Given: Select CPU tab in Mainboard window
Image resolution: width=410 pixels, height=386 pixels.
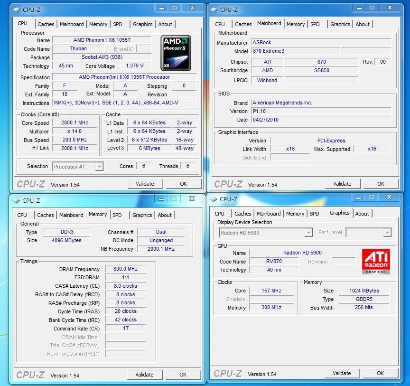Looking at the screenshot, I should click(x=220, y=24).
